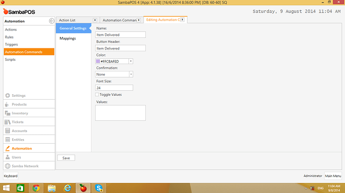
Task: Expand the Confirmation dropdown arrow
Action: coord(131,74)
